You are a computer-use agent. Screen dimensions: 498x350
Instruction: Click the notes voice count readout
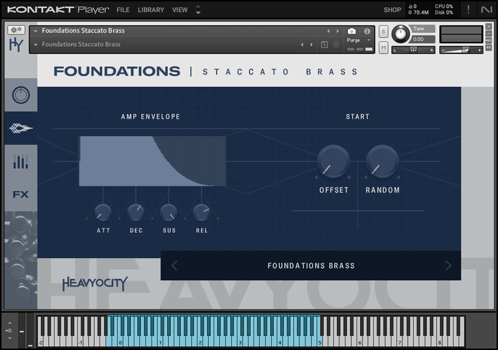click(x=413, y=6)
